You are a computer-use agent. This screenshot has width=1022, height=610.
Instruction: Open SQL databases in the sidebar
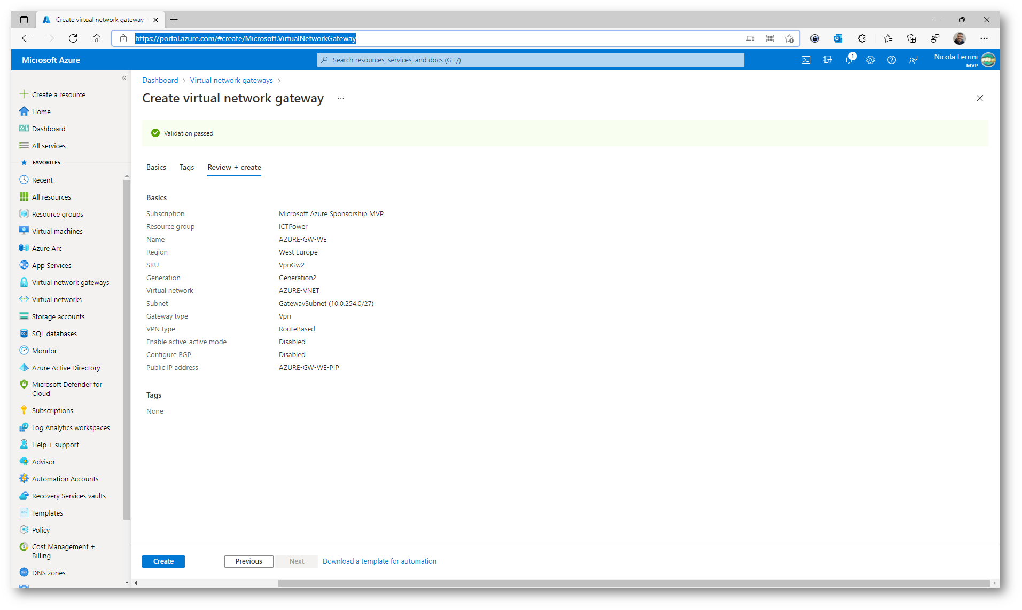pyautogui.click(x=54, y=334)
